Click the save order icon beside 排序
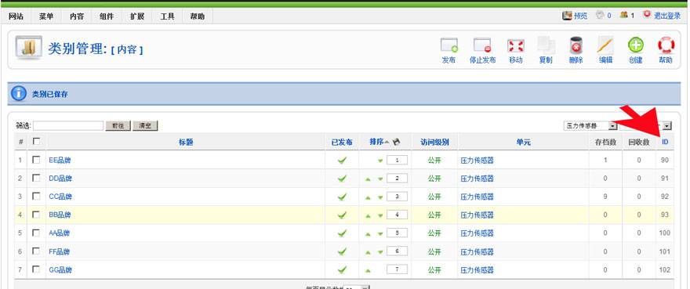 396,142
